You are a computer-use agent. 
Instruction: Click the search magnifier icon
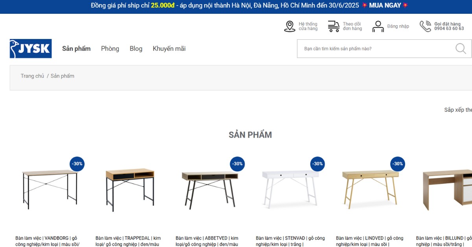(x=461, y=48)
